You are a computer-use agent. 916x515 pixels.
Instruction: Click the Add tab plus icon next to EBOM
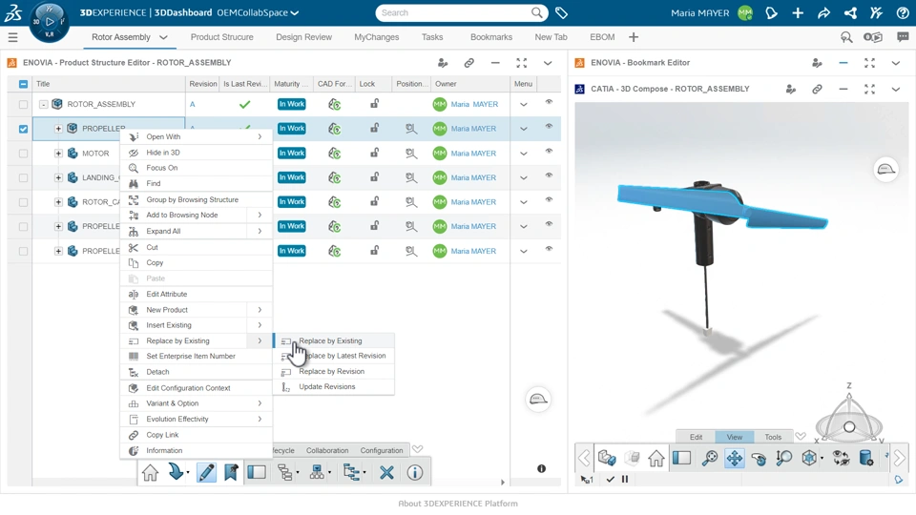pyautogui.click(x=634, y=37)
